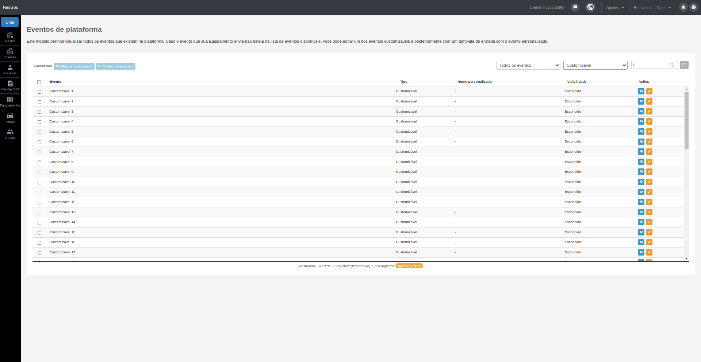Click the table's vertical scrollbar thumb
The width and height of the screenshot is (701, 362).
coord(686,120)
